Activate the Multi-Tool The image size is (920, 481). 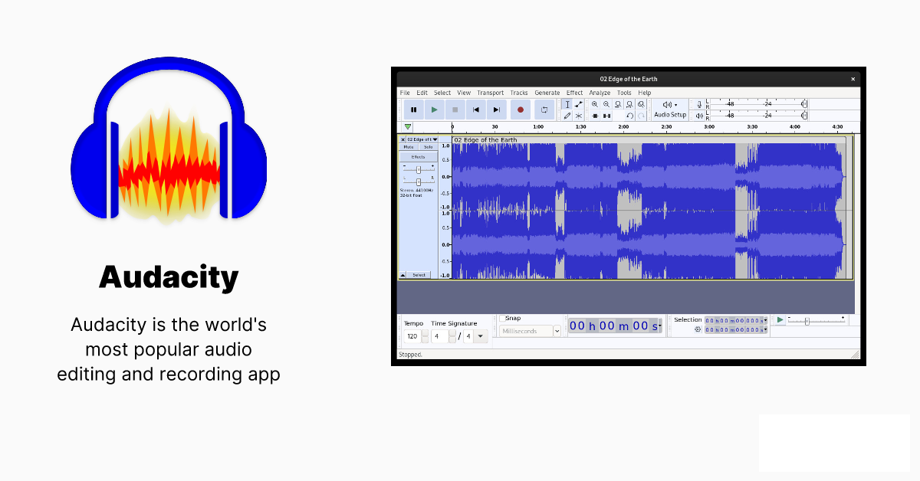(579, 116)
